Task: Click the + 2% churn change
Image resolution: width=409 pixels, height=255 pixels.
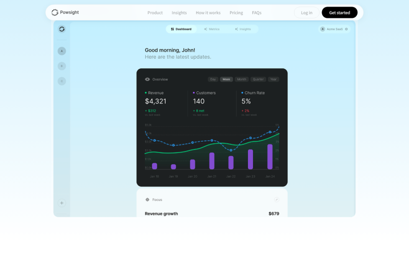Action: [245, 111]
